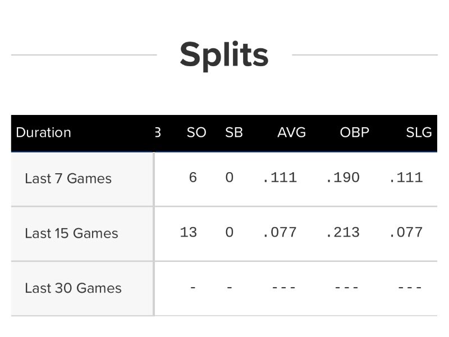This screenshot has width=449, height=337.
Task: Sort by the SO column header
Action: 196,133
